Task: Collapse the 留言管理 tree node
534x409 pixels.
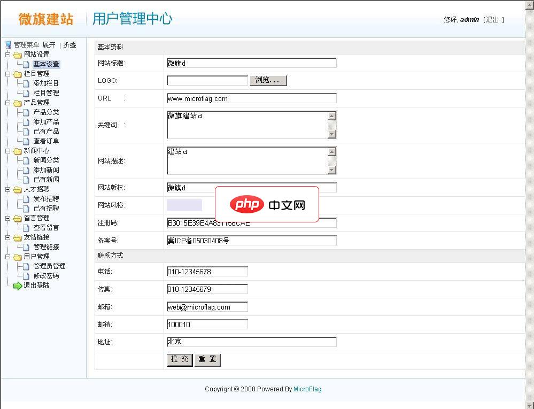Action: [7, 218]
